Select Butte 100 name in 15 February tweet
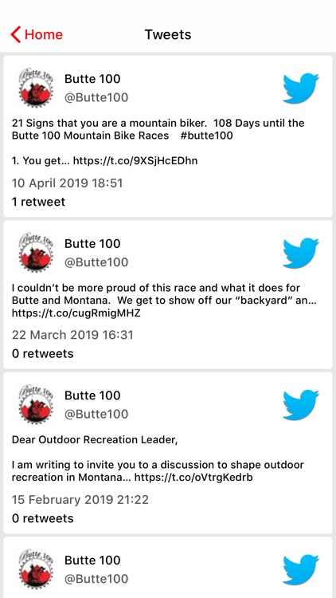The width and height of the screenshot is (336, 598). pos(92,395)
